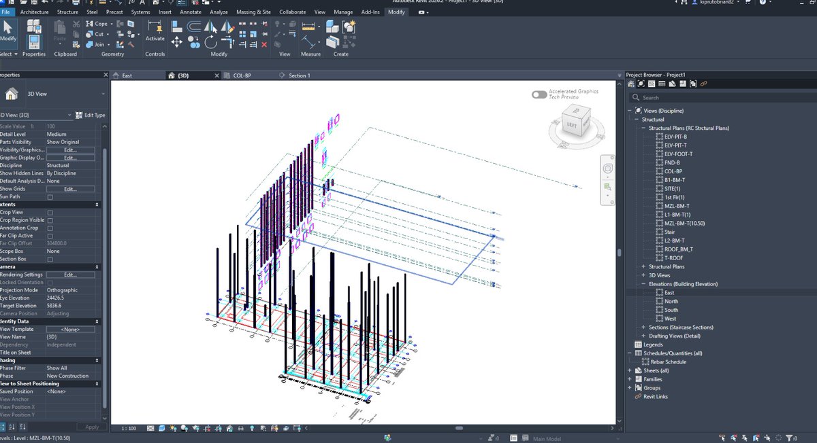
Task: Enable the Crop Region Visible checkbox
Action: (x=50, y=220)
